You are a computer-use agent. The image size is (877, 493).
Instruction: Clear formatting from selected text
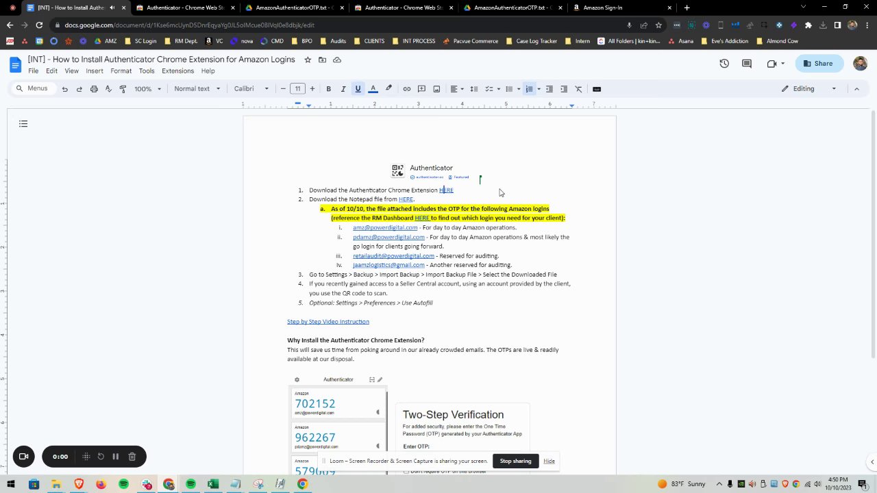pyautogui.click(x=578, y=89)
